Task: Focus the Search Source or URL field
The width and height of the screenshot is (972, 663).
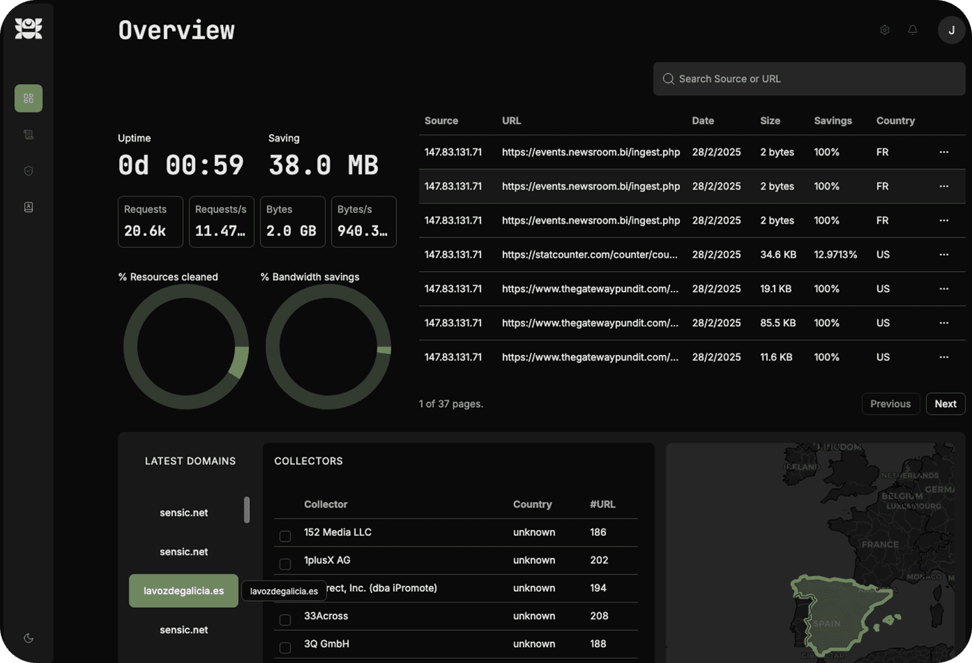Action: click(x=814, y=79)
